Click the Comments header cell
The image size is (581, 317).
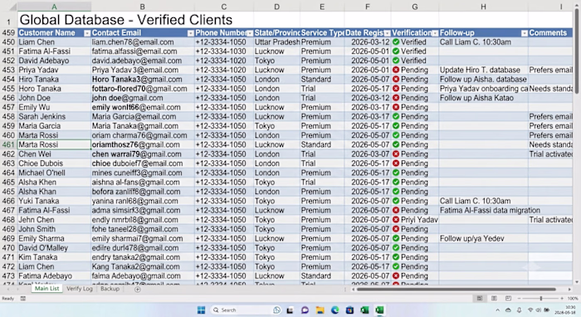point(550,33)
